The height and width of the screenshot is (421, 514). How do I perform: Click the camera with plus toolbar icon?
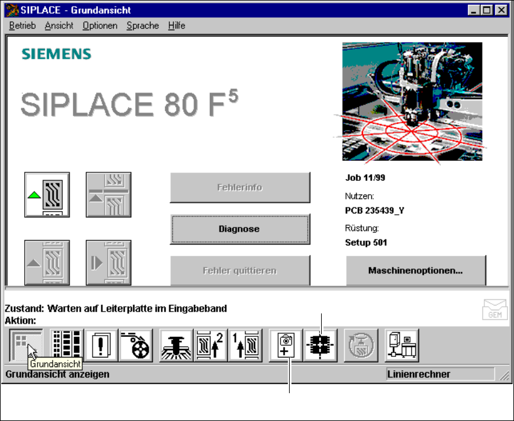tap(285, 345)
